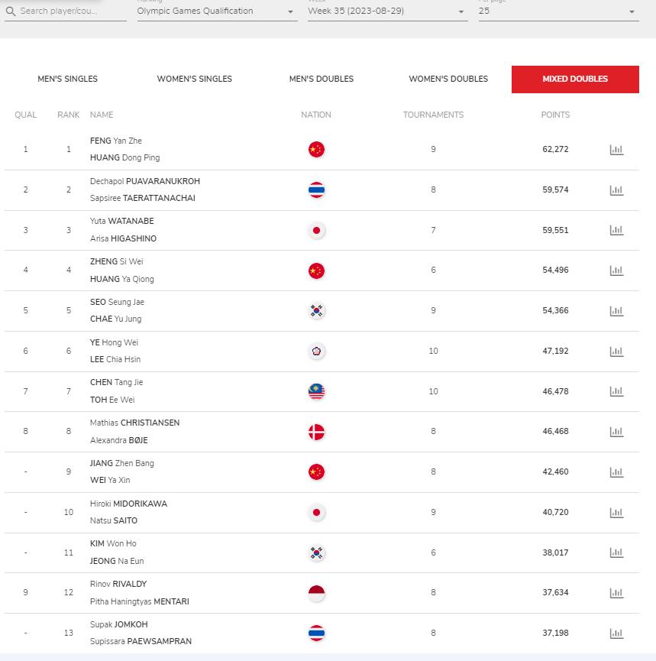The height and width of the screenshot is (661, 656).
Task: Expand the per page 25 dropdown
Action: pos(559,11)
